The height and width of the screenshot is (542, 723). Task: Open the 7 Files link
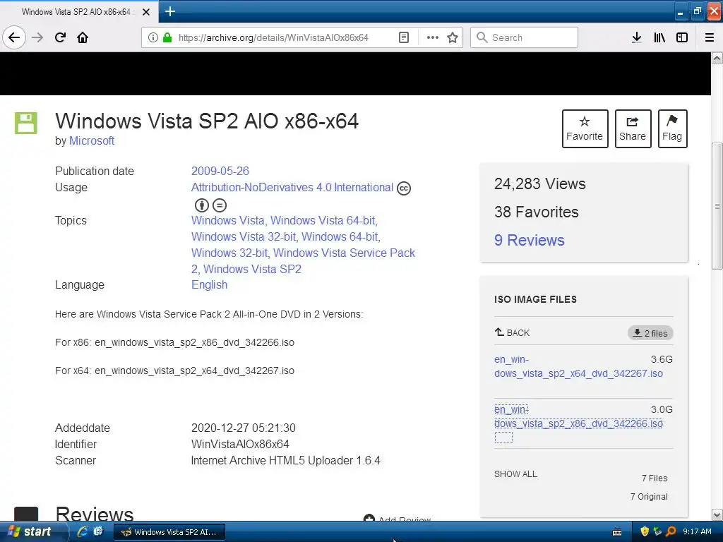(x=655, y=478)
